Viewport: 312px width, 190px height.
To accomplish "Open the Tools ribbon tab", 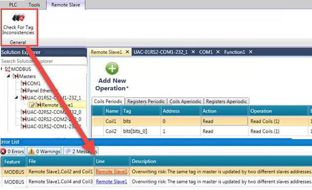I will (34, 5).
